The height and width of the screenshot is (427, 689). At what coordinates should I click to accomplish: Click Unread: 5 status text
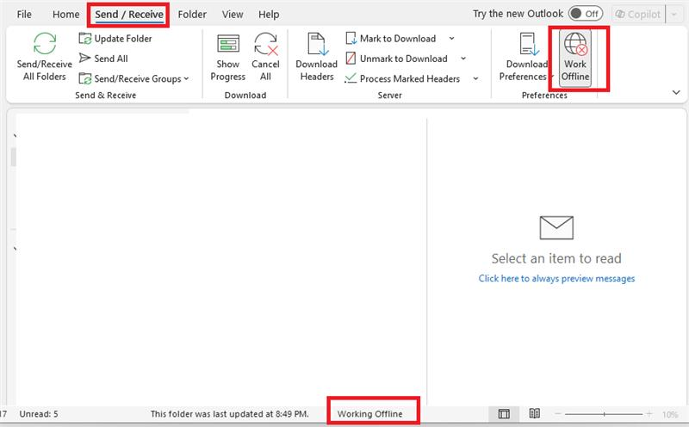coord(39,414)
